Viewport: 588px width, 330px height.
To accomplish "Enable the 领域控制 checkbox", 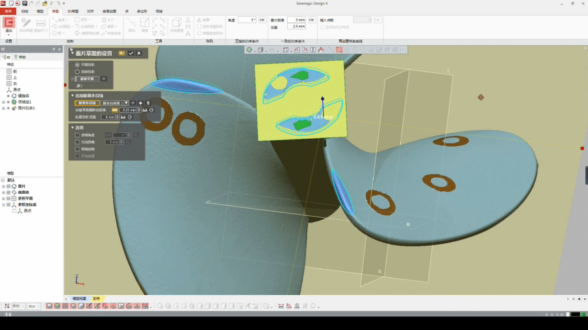I will 77,148.
